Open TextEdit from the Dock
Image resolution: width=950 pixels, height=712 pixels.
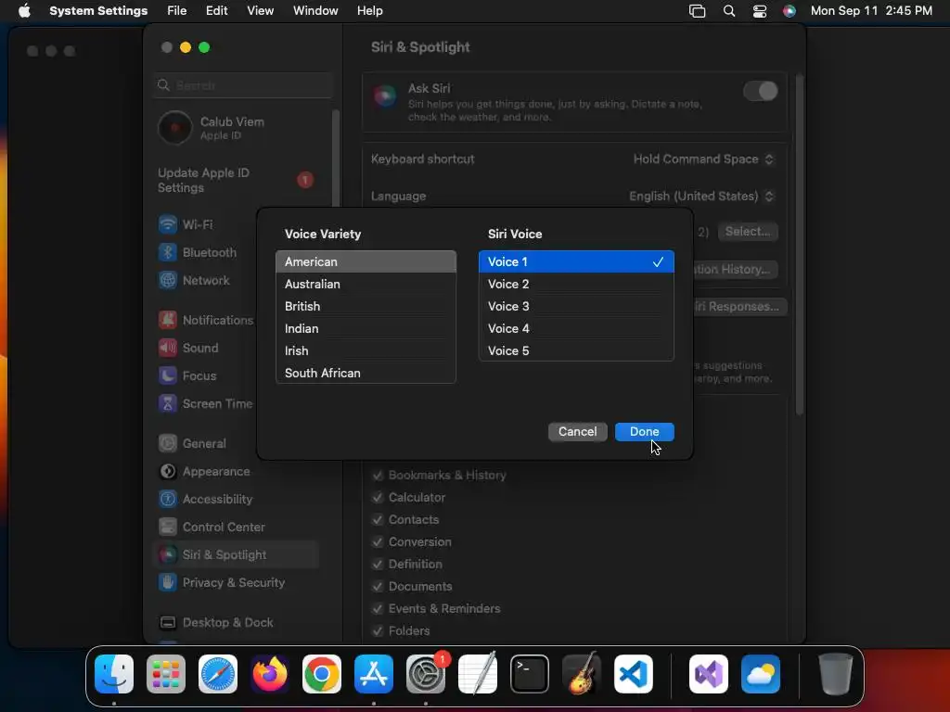478,674
